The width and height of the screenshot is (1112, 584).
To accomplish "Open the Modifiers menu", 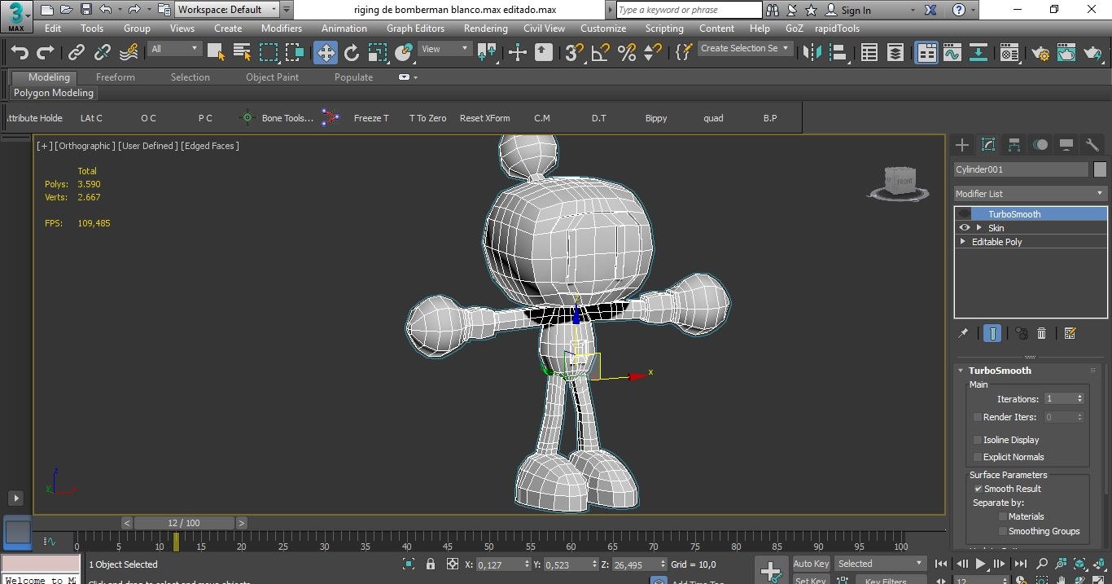I will 282,28.
